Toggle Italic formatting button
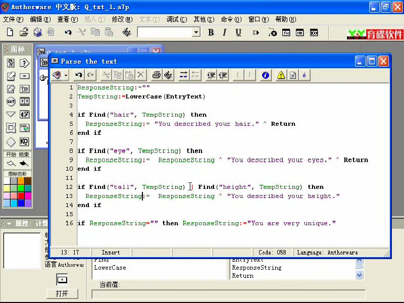Viewport: 404px width, 303px height. click(225, 32)
